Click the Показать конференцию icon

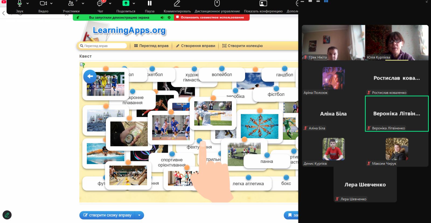tap(263, 3)
